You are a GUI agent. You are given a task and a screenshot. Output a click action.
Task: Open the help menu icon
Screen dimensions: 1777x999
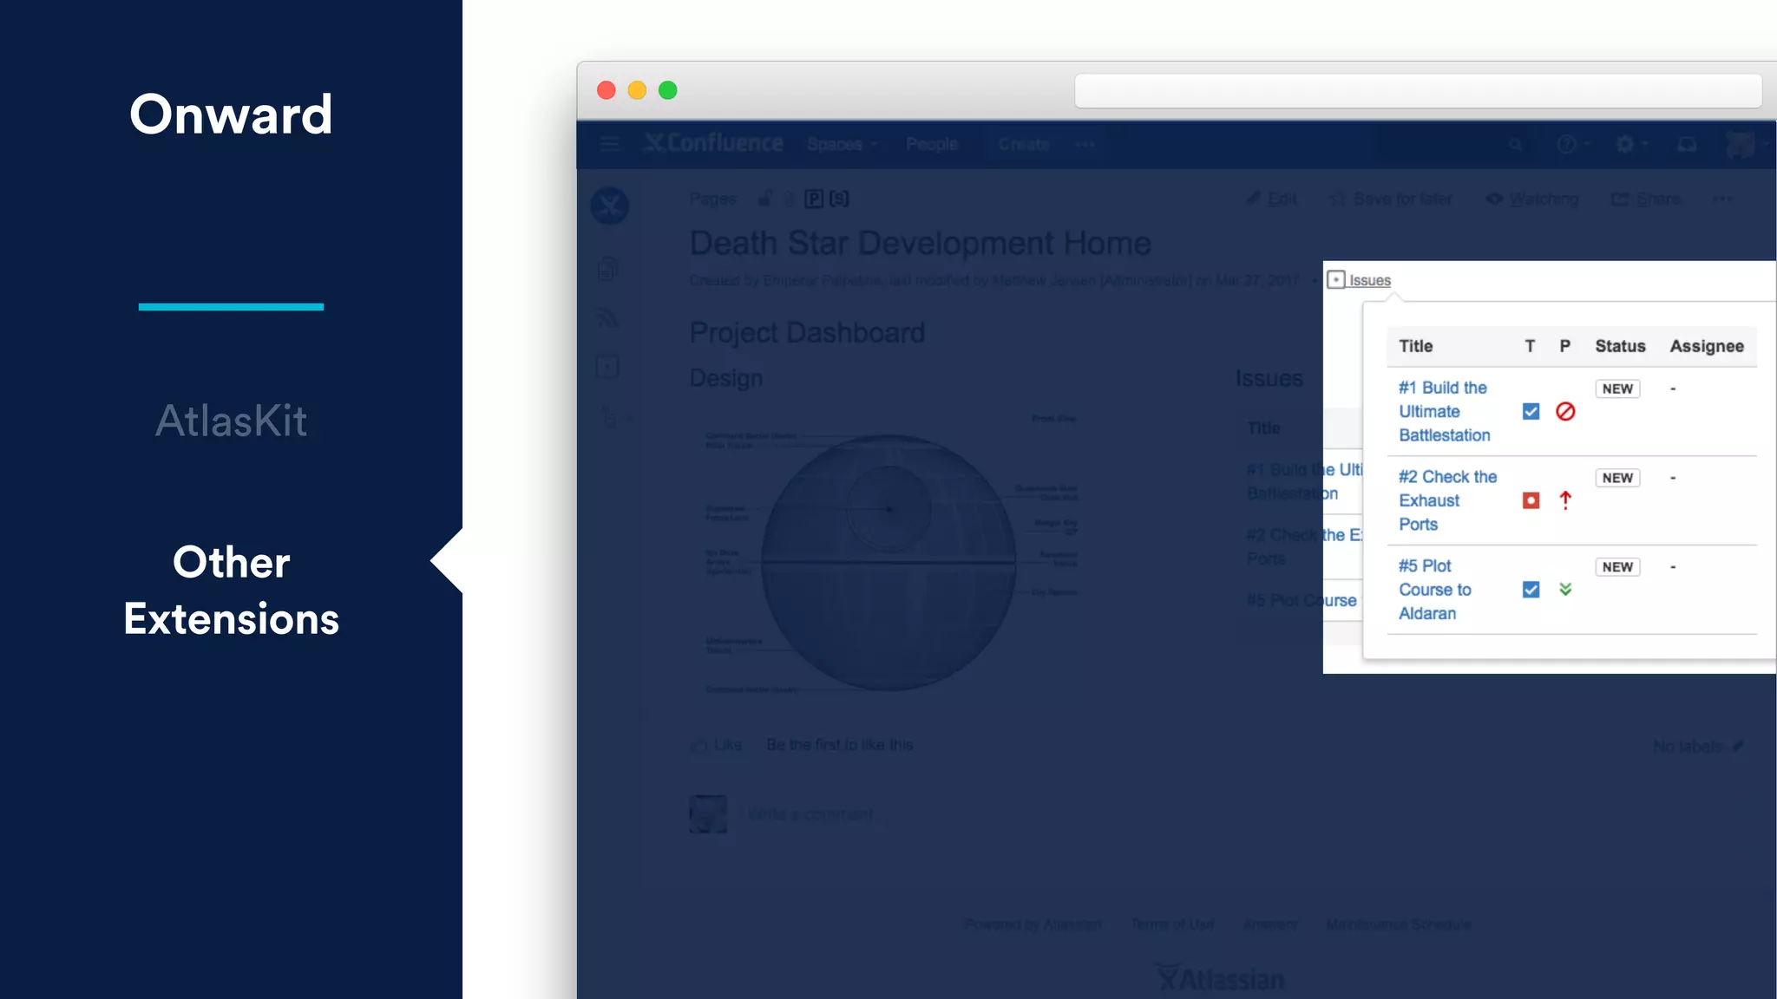click(1572, 144)
